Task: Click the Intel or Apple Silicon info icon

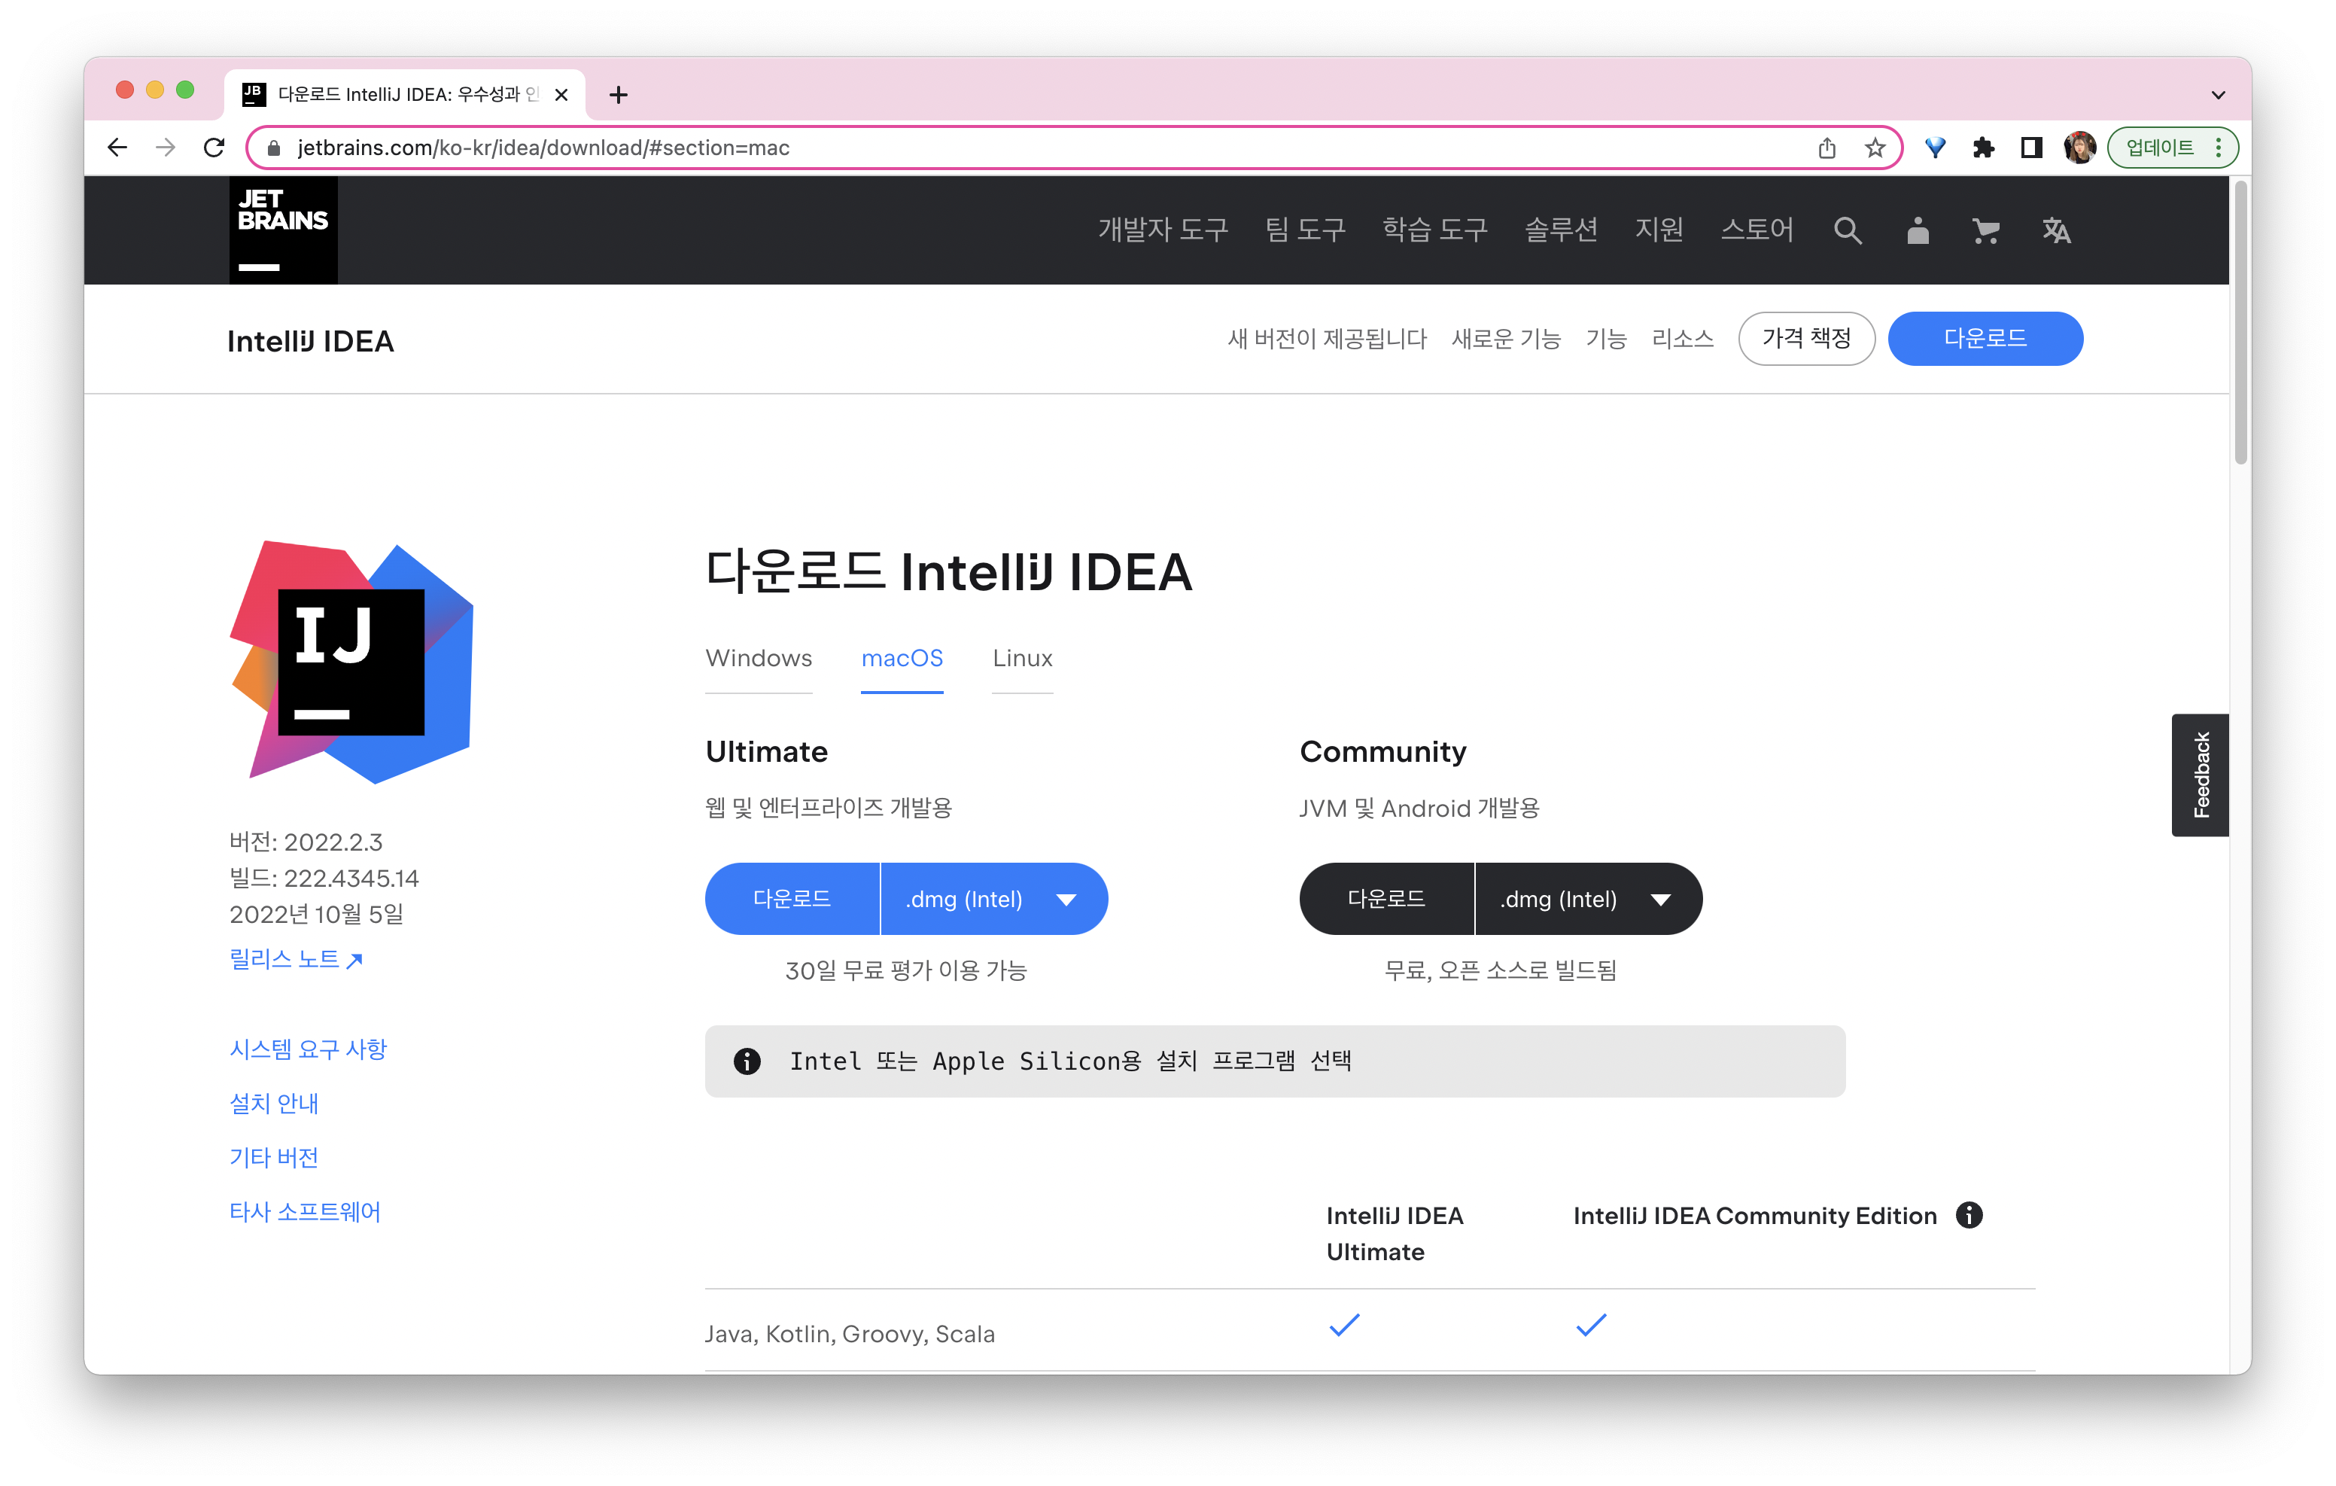Action: (x=747, y=1061)
